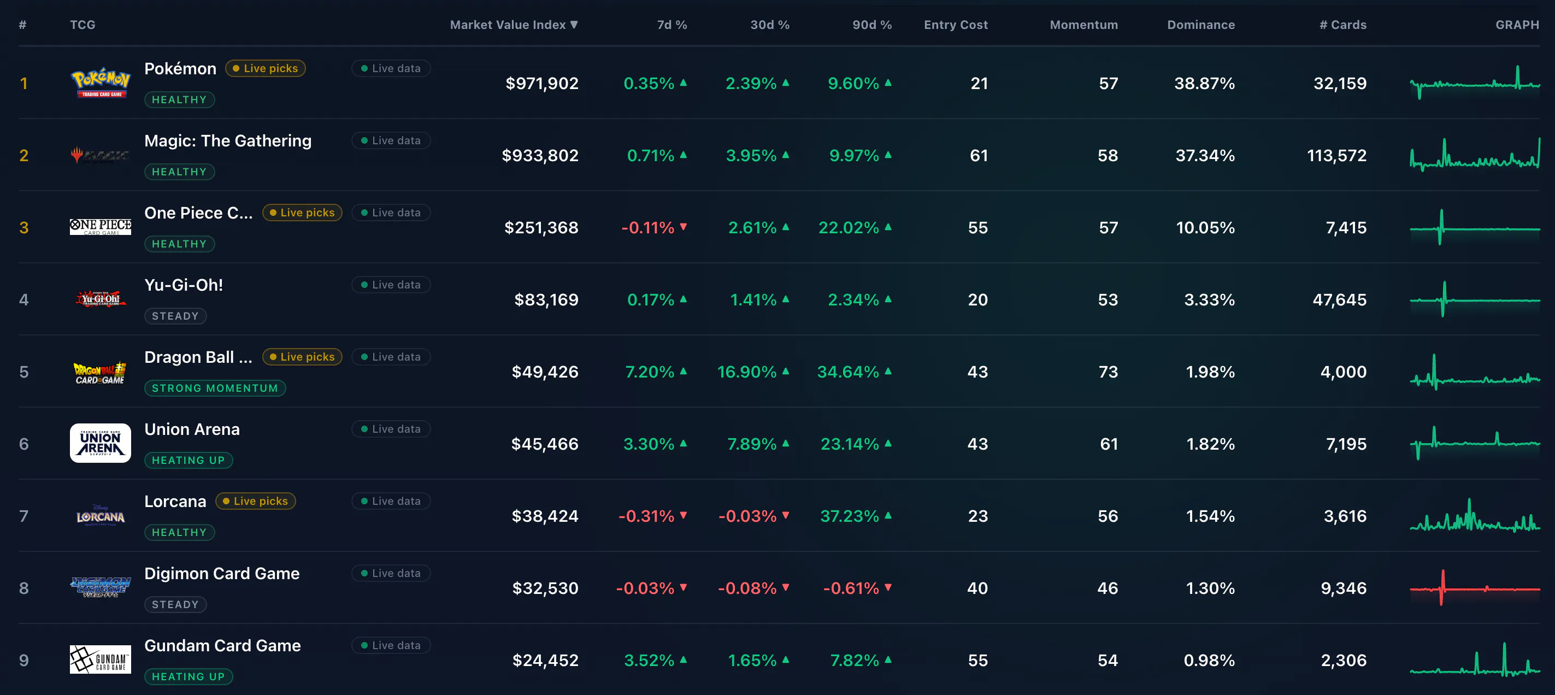
Task: Click the Pokémon logo icon
Action: pyautogui.click(x=100, y=83)
